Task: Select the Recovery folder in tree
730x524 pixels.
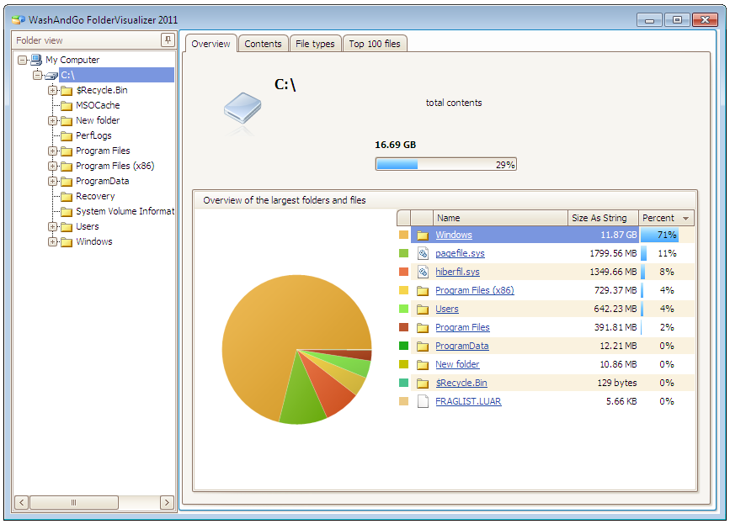Action: [x=94, y=196]
